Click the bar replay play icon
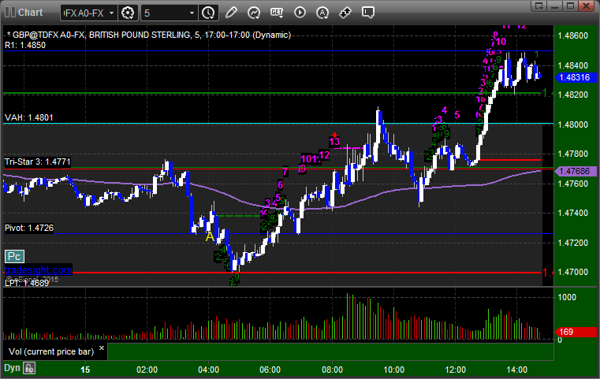 coord(300,13)
